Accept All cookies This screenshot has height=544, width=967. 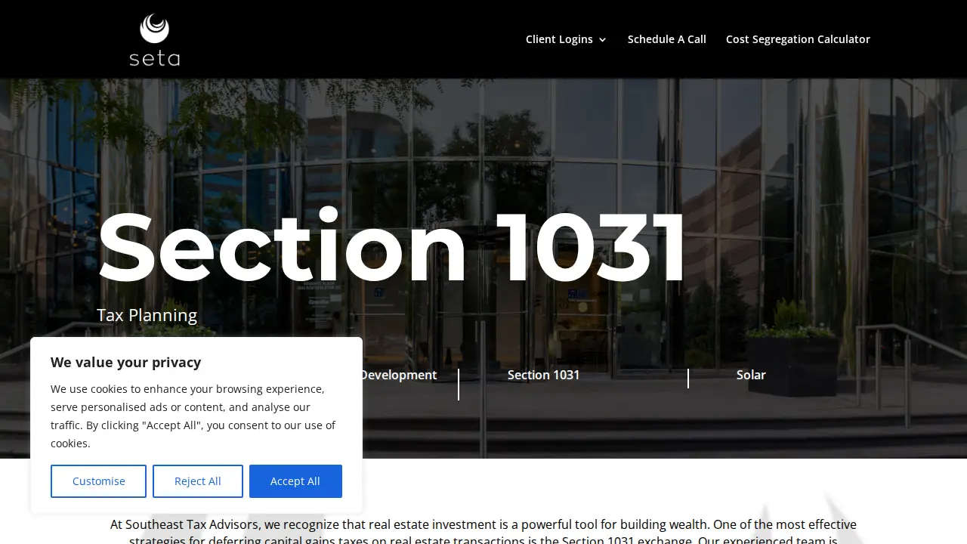click(295, 481)
